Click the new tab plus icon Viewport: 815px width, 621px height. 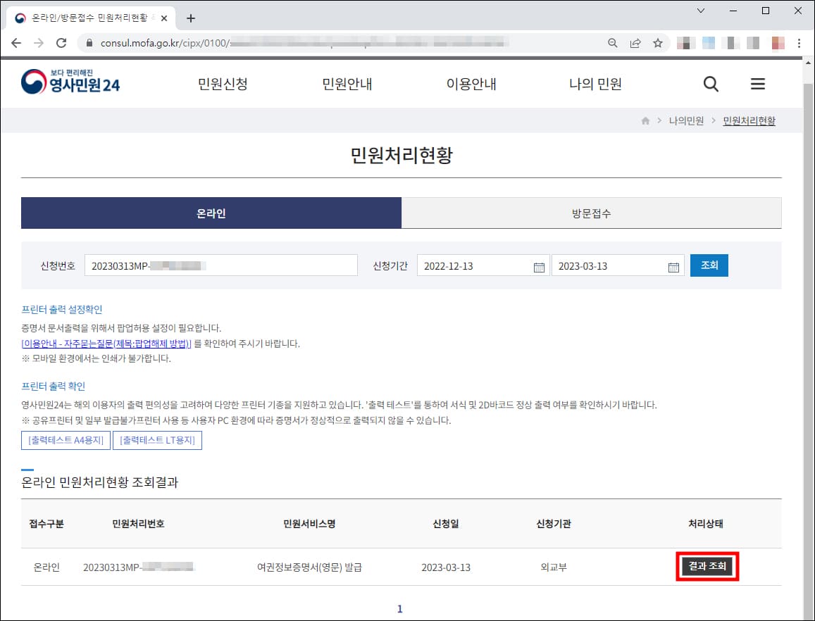point(190,18)
